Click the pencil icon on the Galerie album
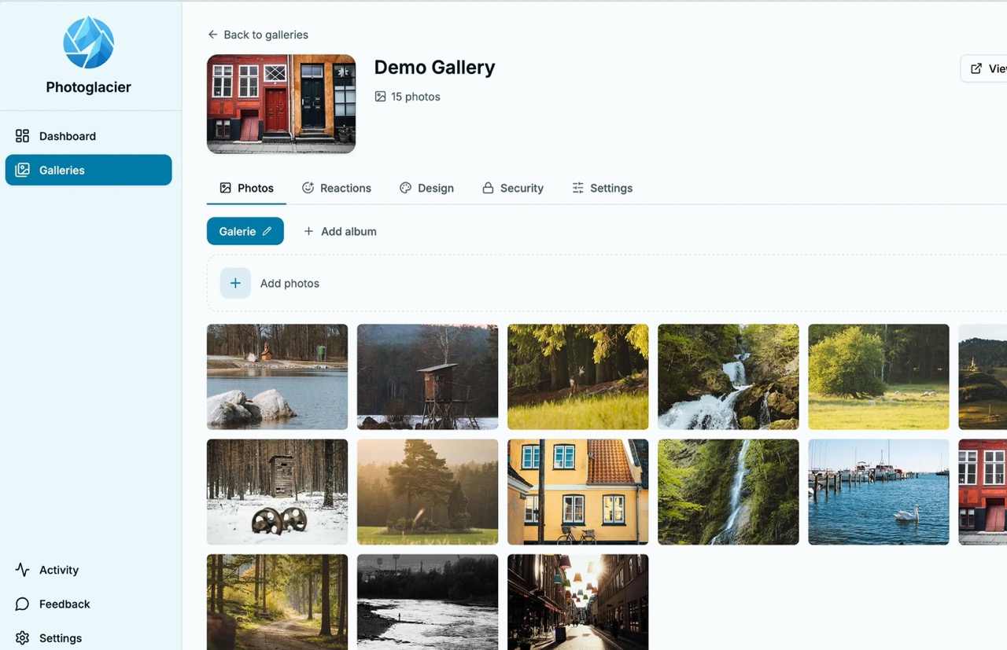The height and width of the screenshot is (650, 1007). tap(267, 231)
